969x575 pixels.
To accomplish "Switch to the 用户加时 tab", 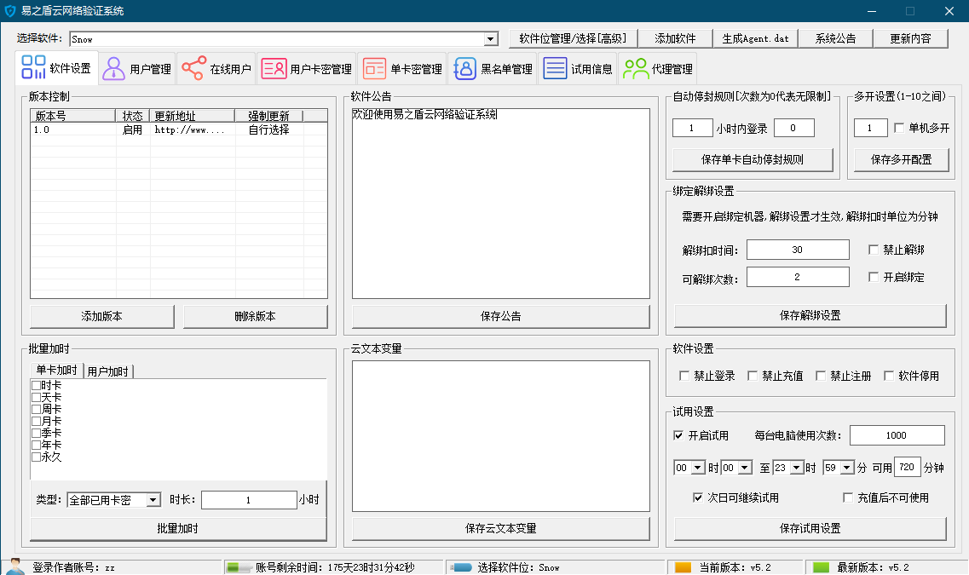I will pyautogui.click(x=108, y=371).
